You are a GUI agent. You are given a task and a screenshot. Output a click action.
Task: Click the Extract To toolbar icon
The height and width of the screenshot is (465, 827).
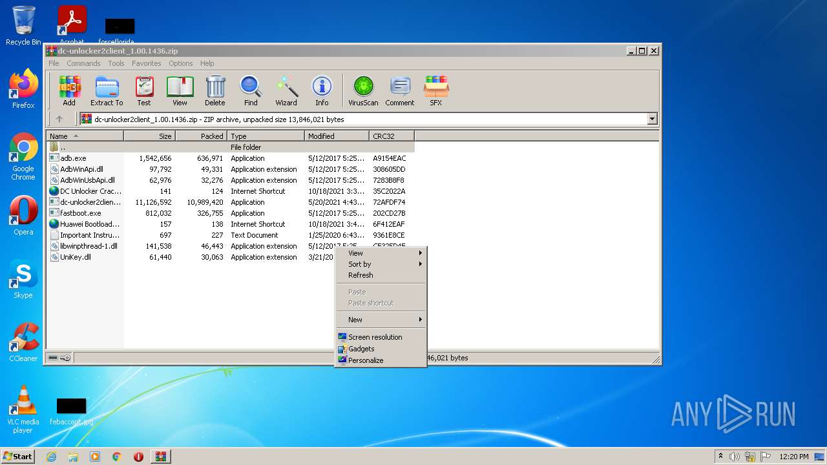[107, 91]
